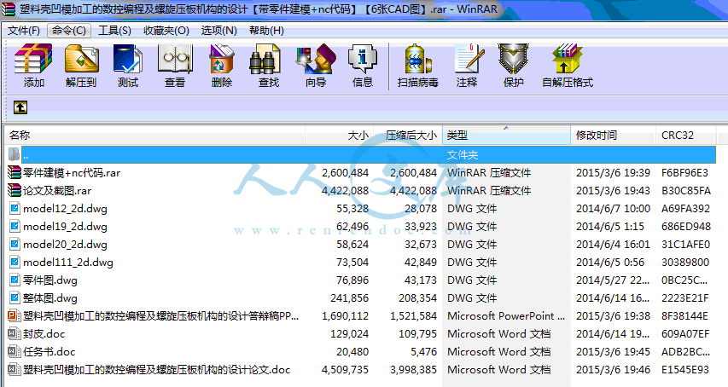Viewport: 728px width, 387px height.
Task: Click the PowerPoint icon of the 答辩稿 file
Action: [x=15, y=316]
